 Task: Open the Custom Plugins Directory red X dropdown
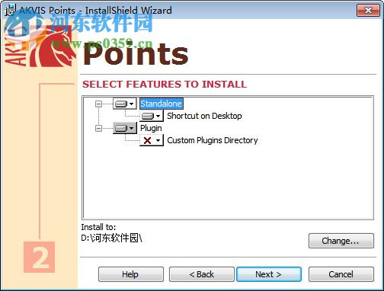click(x=152, y=140)
